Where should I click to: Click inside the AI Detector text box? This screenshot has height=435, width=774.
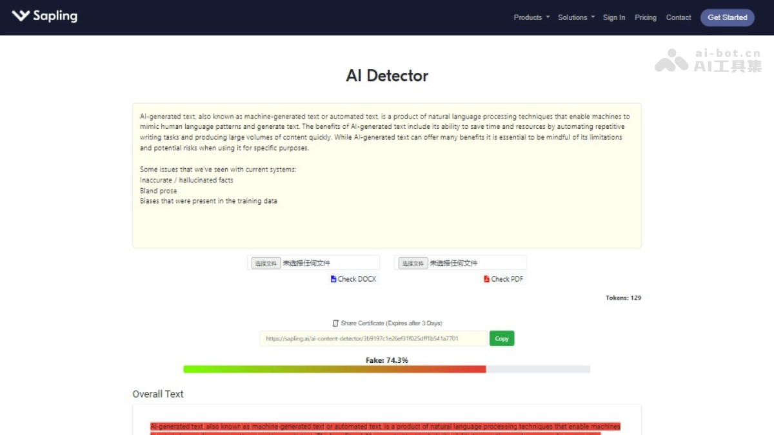point(386,174)
